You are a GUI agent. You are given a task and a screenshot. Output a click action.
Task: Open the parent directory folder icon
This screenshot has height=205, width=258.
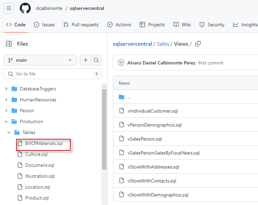tap(121, 97)
